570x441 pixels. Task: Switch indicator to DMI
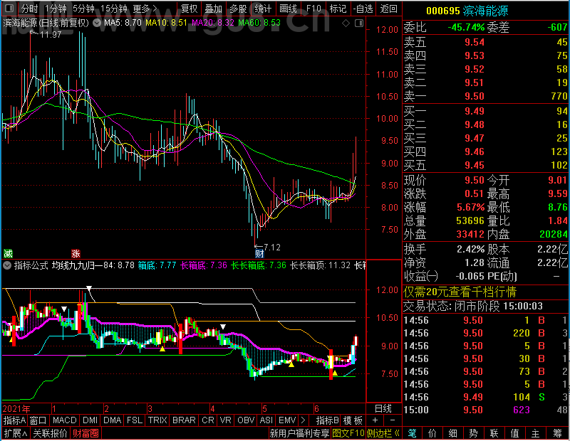(x=90, y=420)
